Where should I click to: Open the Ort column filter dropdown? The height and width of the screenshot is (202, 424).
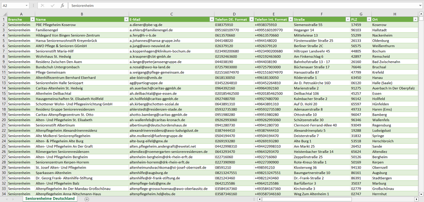(415, 19)
